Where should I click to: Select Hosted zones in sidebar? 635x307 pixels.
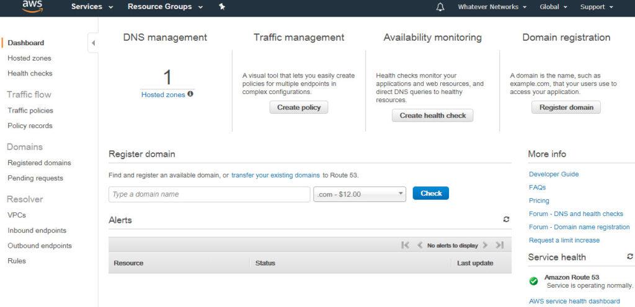29,58
